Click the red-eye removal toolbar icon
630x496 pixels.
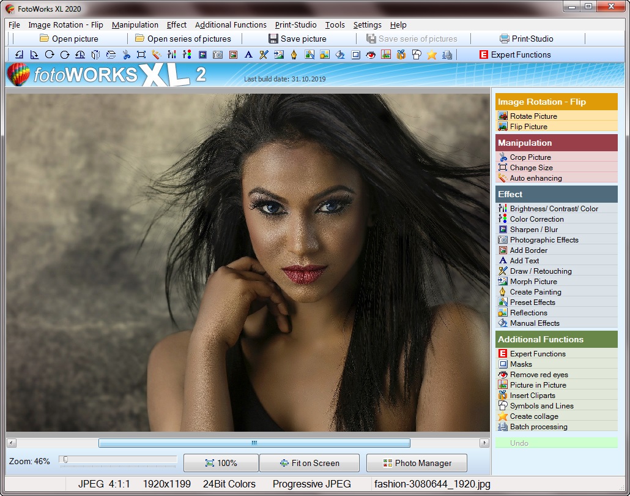pyautogui.click(x=369, y=54)
